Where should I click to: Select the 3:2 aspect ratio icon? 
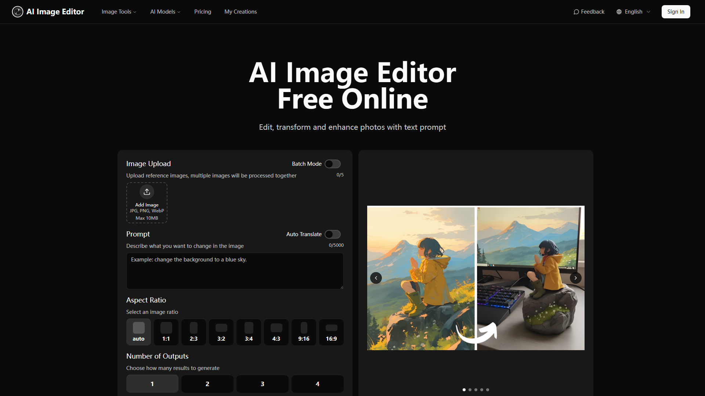pos(221,328)
